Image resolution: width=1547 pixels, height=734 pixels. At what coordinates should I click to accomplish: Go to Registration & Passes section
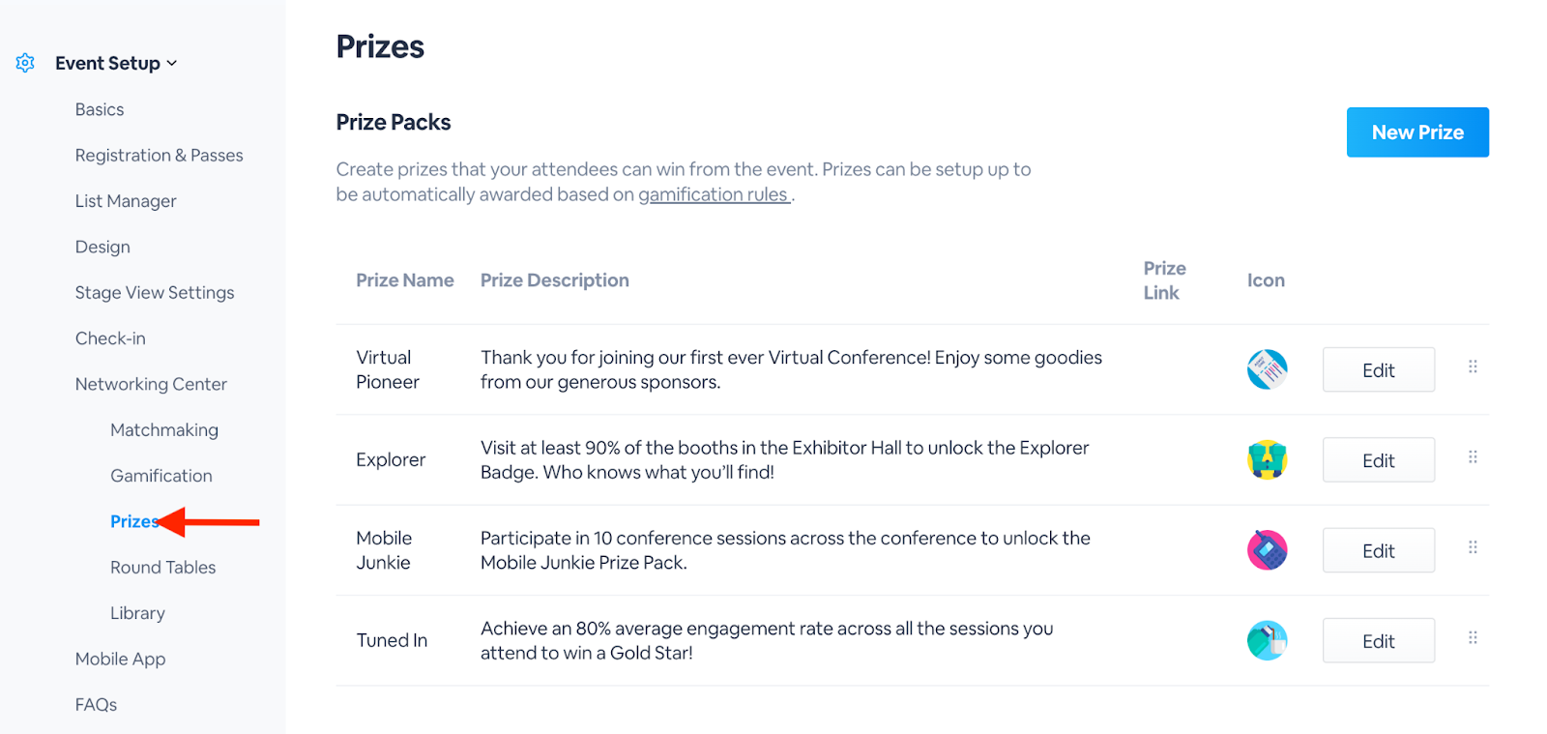click(160, 156)
